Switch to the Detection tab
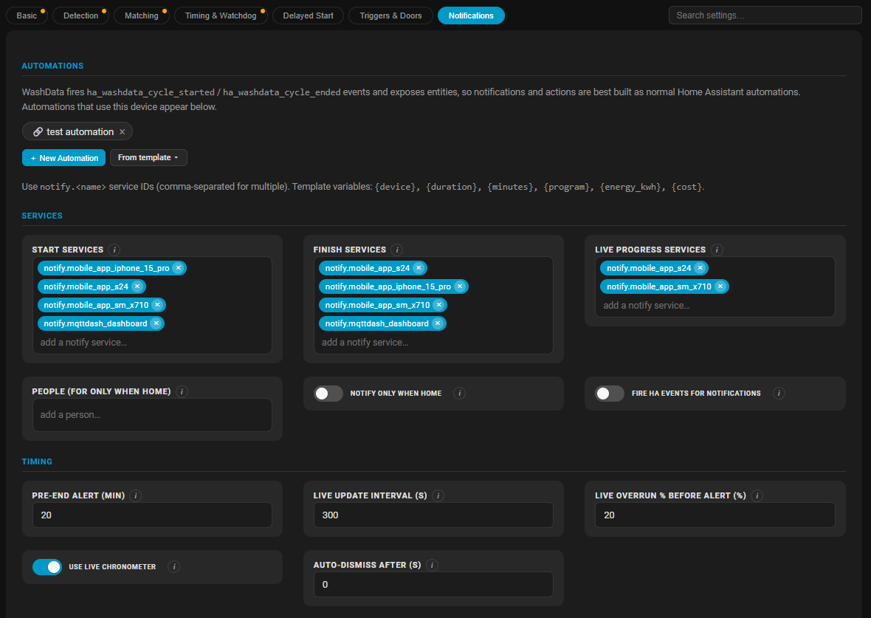Image resolution: width=871 pixels, height=618 pixels. click(80, 16)
